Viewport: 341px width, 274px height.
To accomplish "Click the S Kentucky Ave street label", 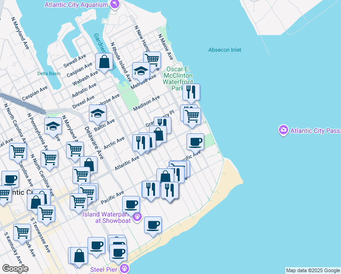I will click(13, 248).
